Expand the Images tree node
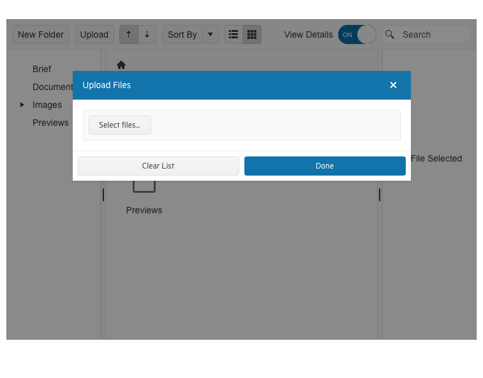 pyautogui.click(x=22, y=105)
